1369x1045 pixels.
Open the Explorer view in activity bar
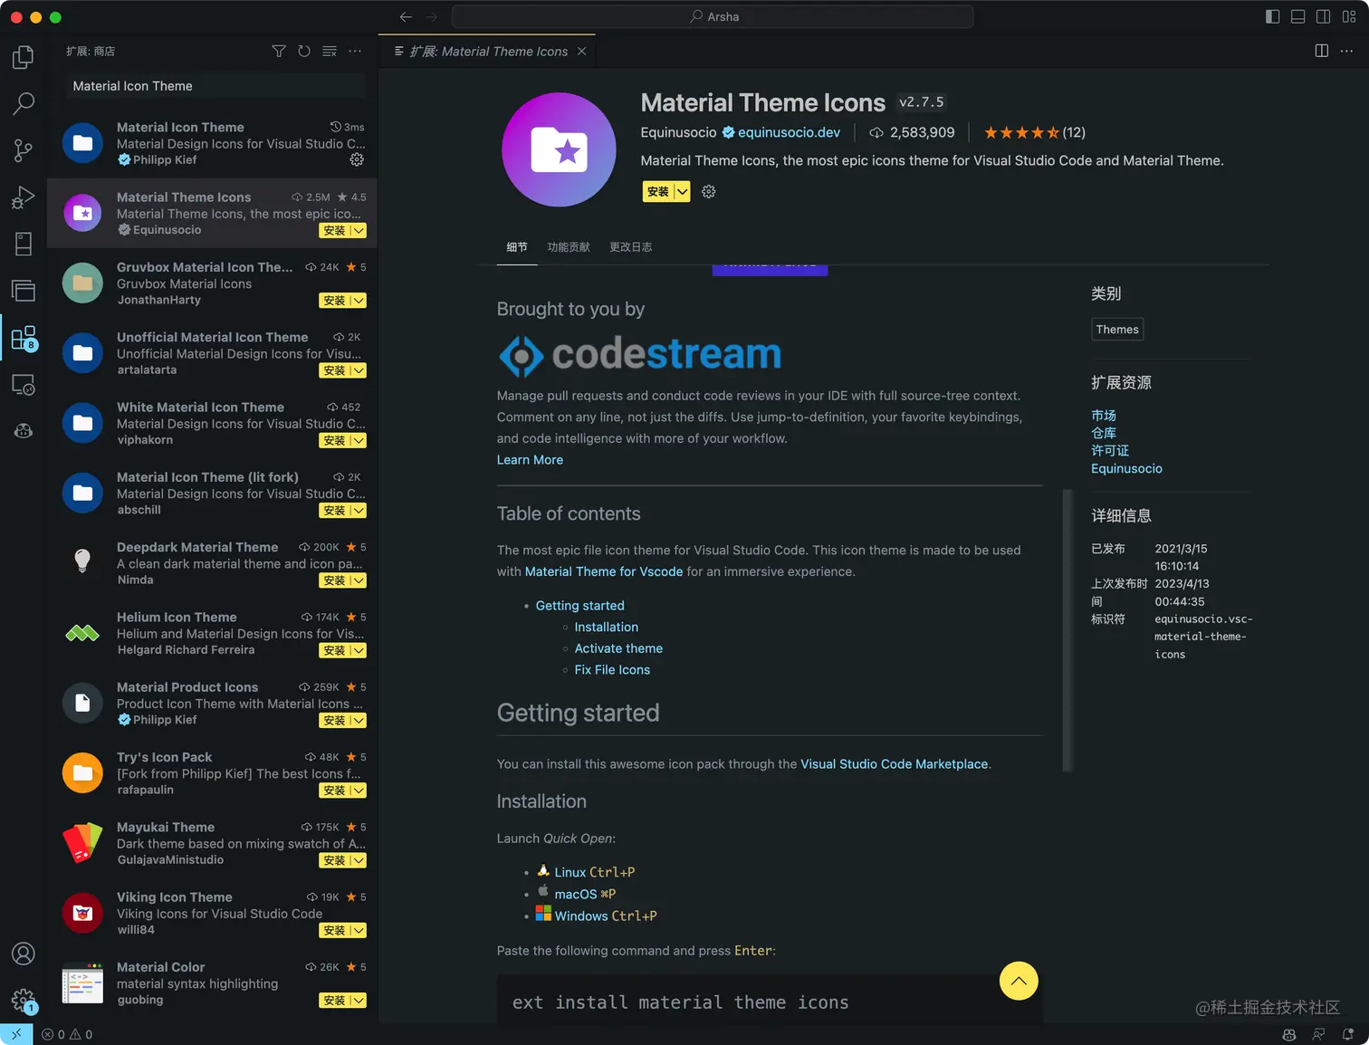click(x=24, y=57)
